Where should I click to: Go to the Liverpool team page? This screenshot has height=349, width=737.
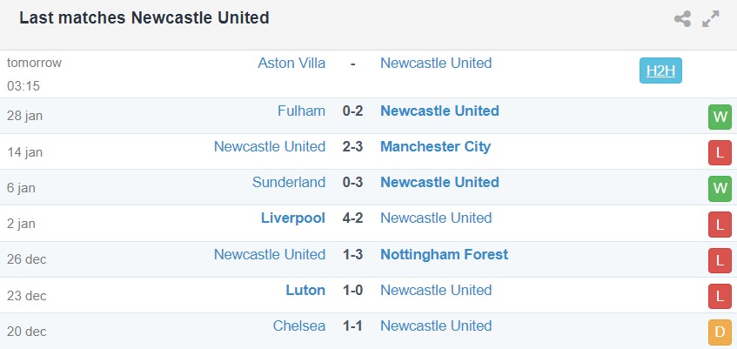[x=293, y=218]
